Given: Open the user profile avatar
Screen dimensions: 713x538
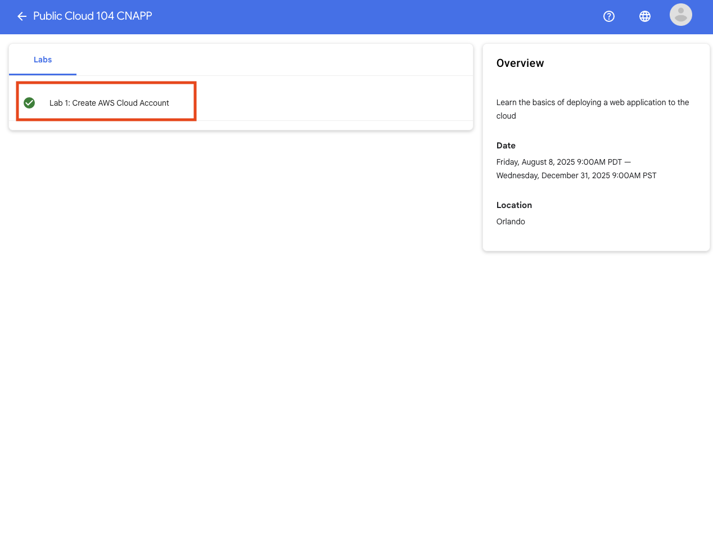Looking at the screenshot, I should (681, 15).
